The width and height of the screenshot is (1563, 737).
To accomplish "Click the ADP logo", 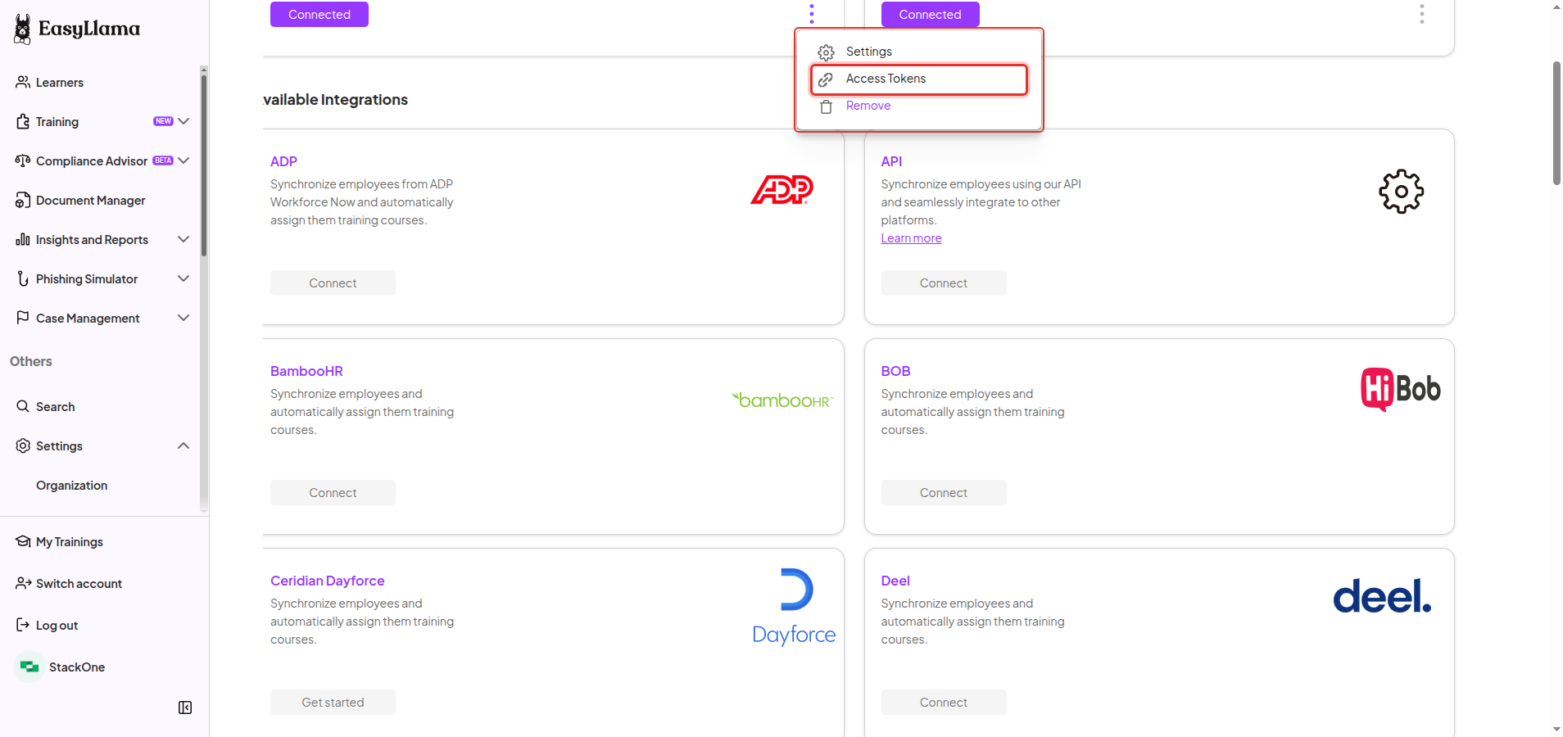I will click(x=782, y=189).
